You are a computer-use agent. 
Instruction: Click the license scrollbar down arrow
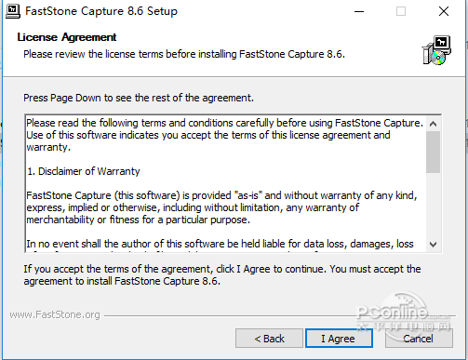[433, 245]
